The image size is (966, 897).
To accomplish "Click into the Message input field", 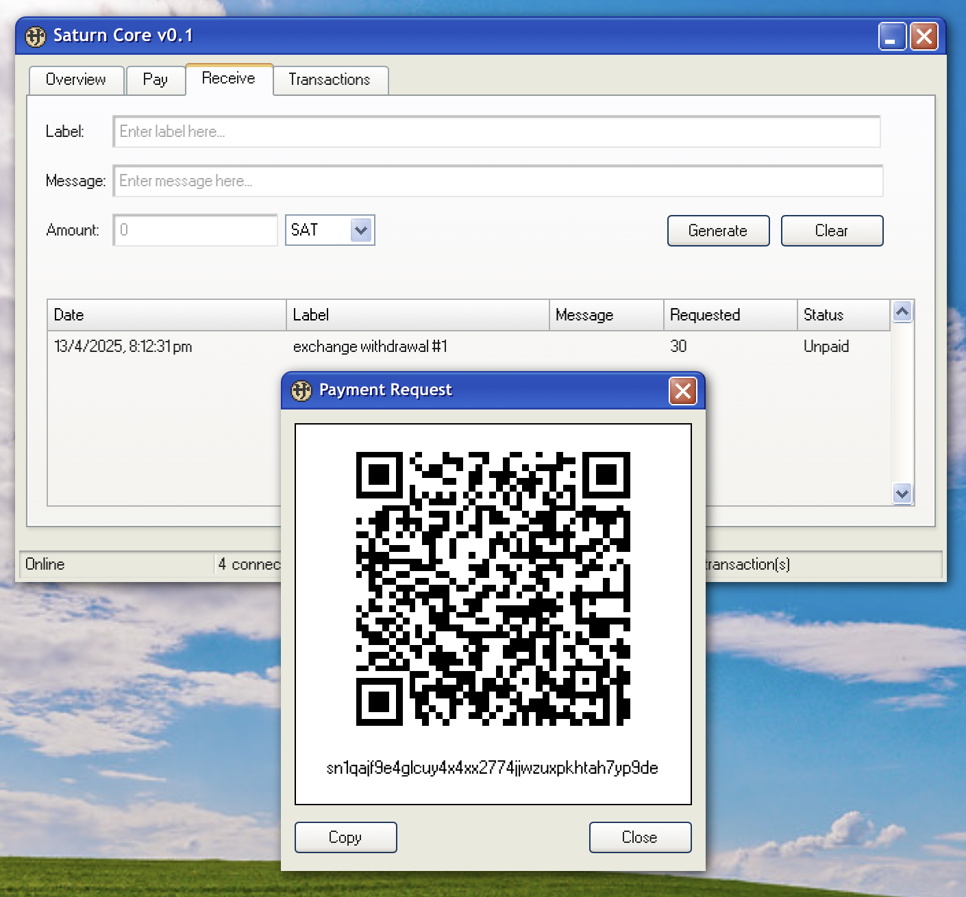I will coord(498,181).
